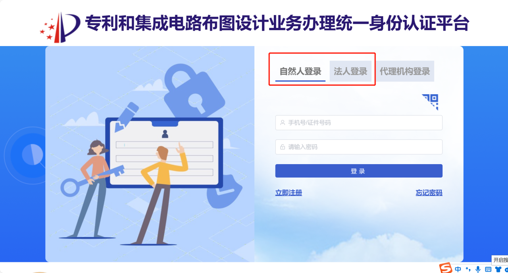Switch to the 代理机构登录 tab
Screen dimensions: 508x273
[x=405, y=72]
